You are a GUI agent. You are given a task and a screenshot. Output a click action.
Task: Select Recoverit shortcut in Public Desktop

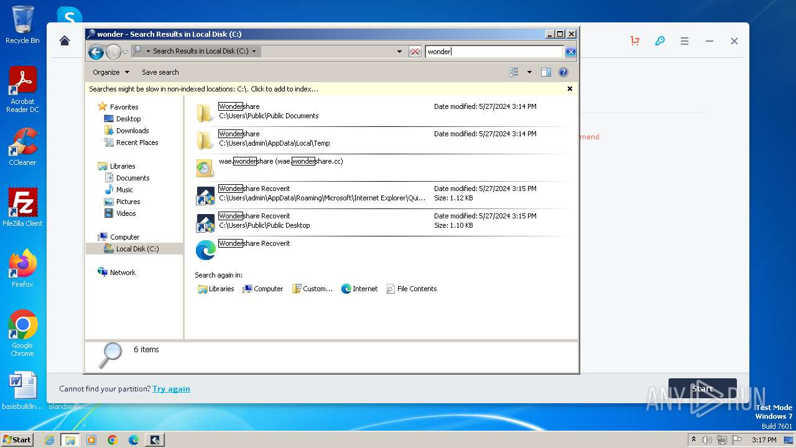click(382, 222)
